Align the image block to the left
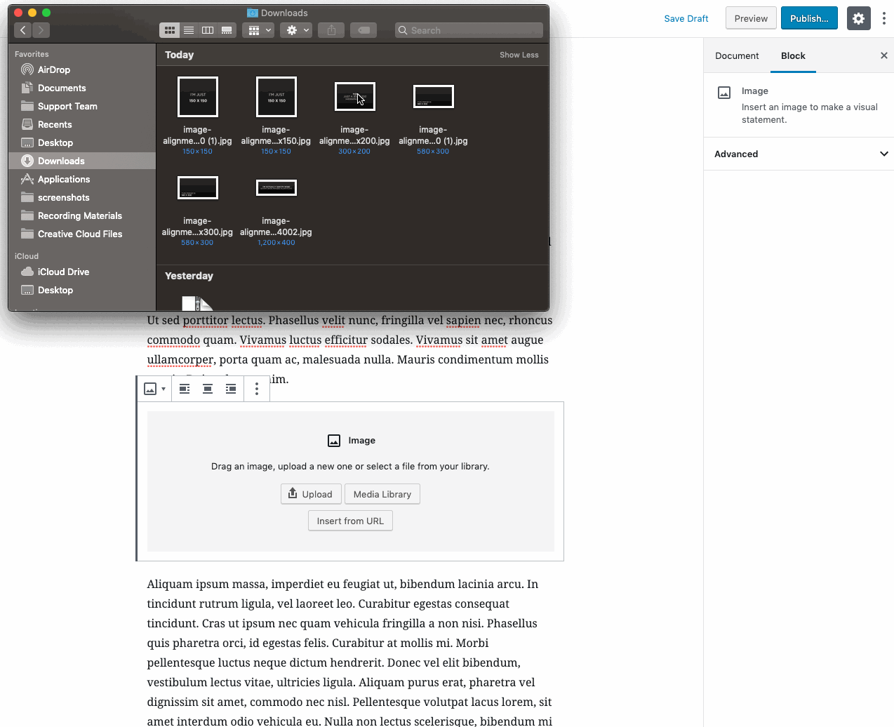 (184, 388)
